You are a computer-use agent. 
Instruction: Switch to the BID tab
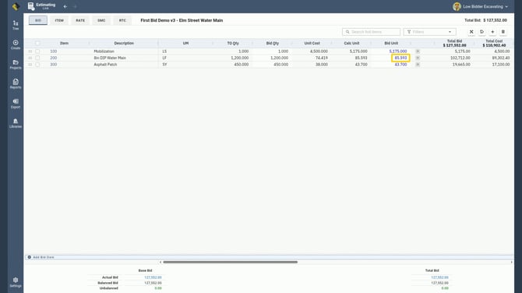[x=38, y=20]
